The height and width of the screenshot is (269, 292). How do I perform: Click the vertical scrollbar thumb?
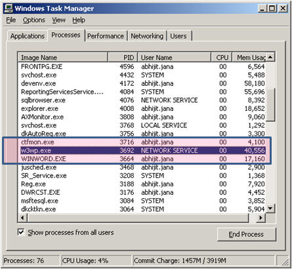[x=270, y=104]
